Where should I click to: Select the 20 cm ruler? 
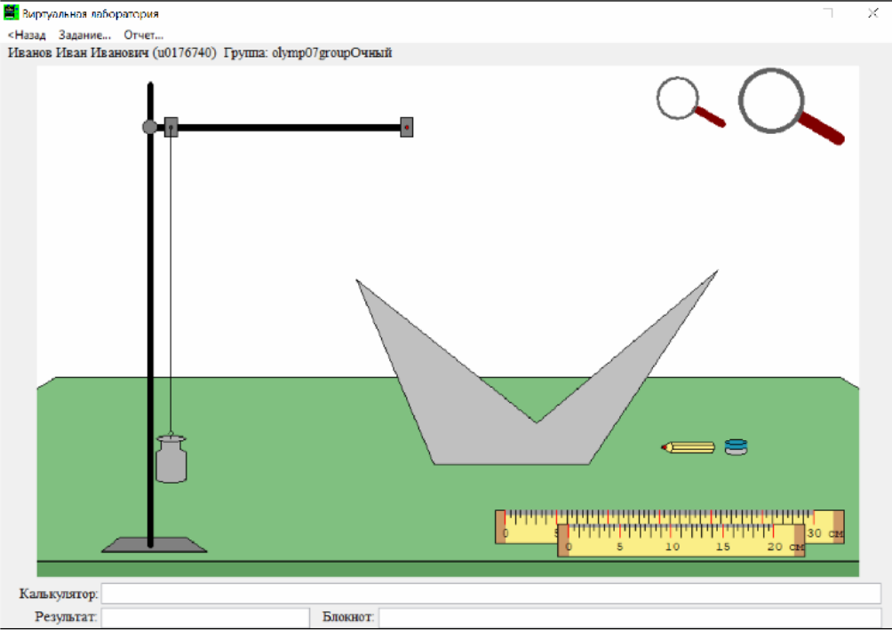681,540
